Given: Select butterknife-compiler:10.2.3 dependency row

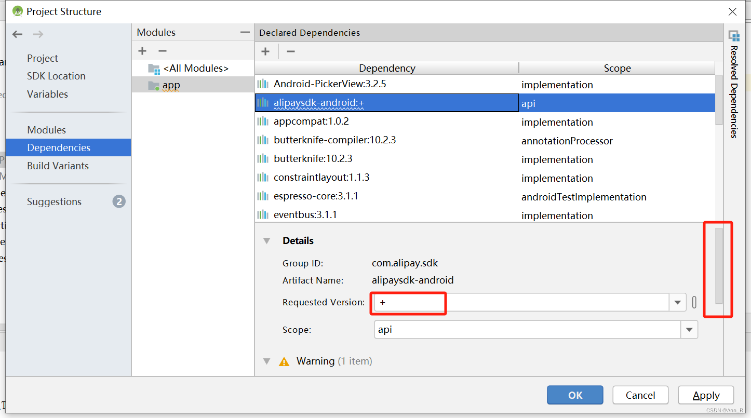Looking at the screenshot, I should tap(485, 140).
